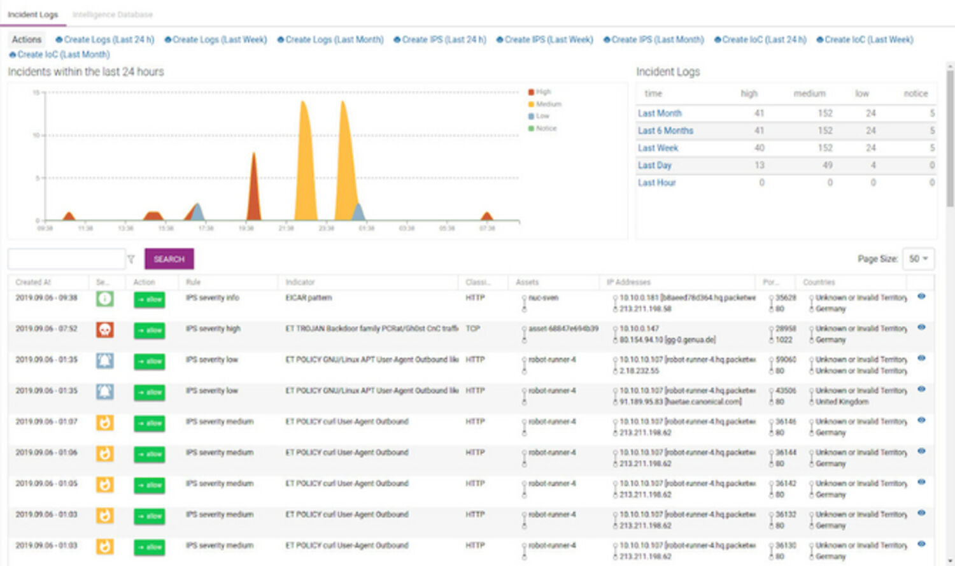Click Create IoC (Last Month) link
Image resolution: width=955 pixels, height=566 pixels.
tap(59, 55)
